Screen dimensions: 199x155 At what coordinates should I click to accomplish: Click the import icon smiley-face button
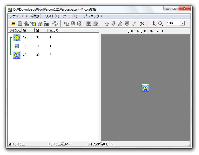(33, 24)
